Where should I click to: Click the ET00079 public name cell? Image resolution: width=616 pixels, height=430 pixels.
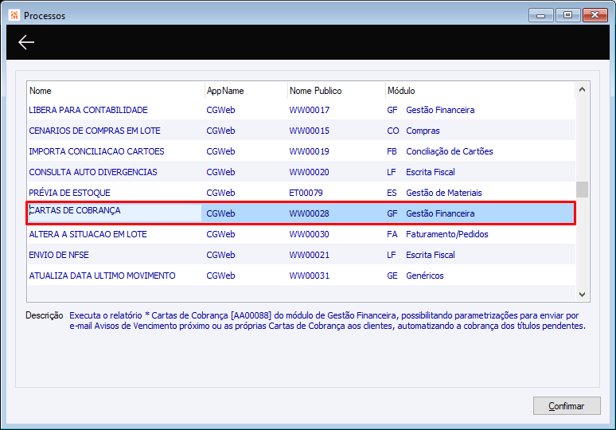pyautogui.click(x=306, y=193)
